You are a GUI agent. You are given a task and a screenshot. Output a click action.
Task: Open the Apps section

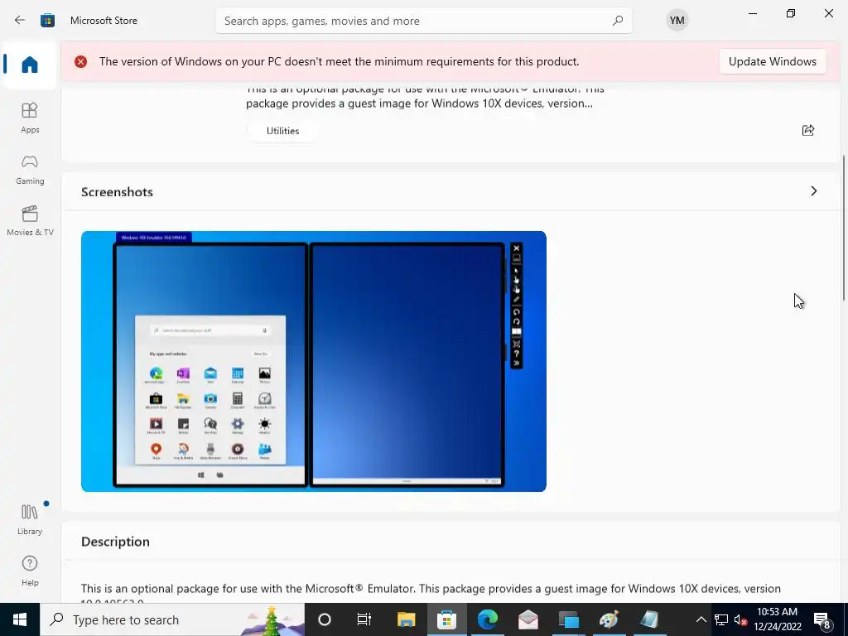point(30,118)
